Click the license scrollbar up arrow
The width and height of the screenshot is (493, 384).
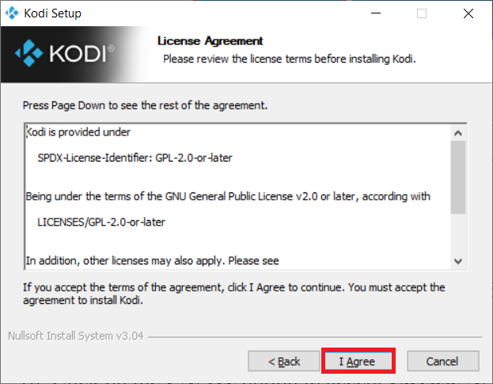pyautogui.click(x=458, y=133)
